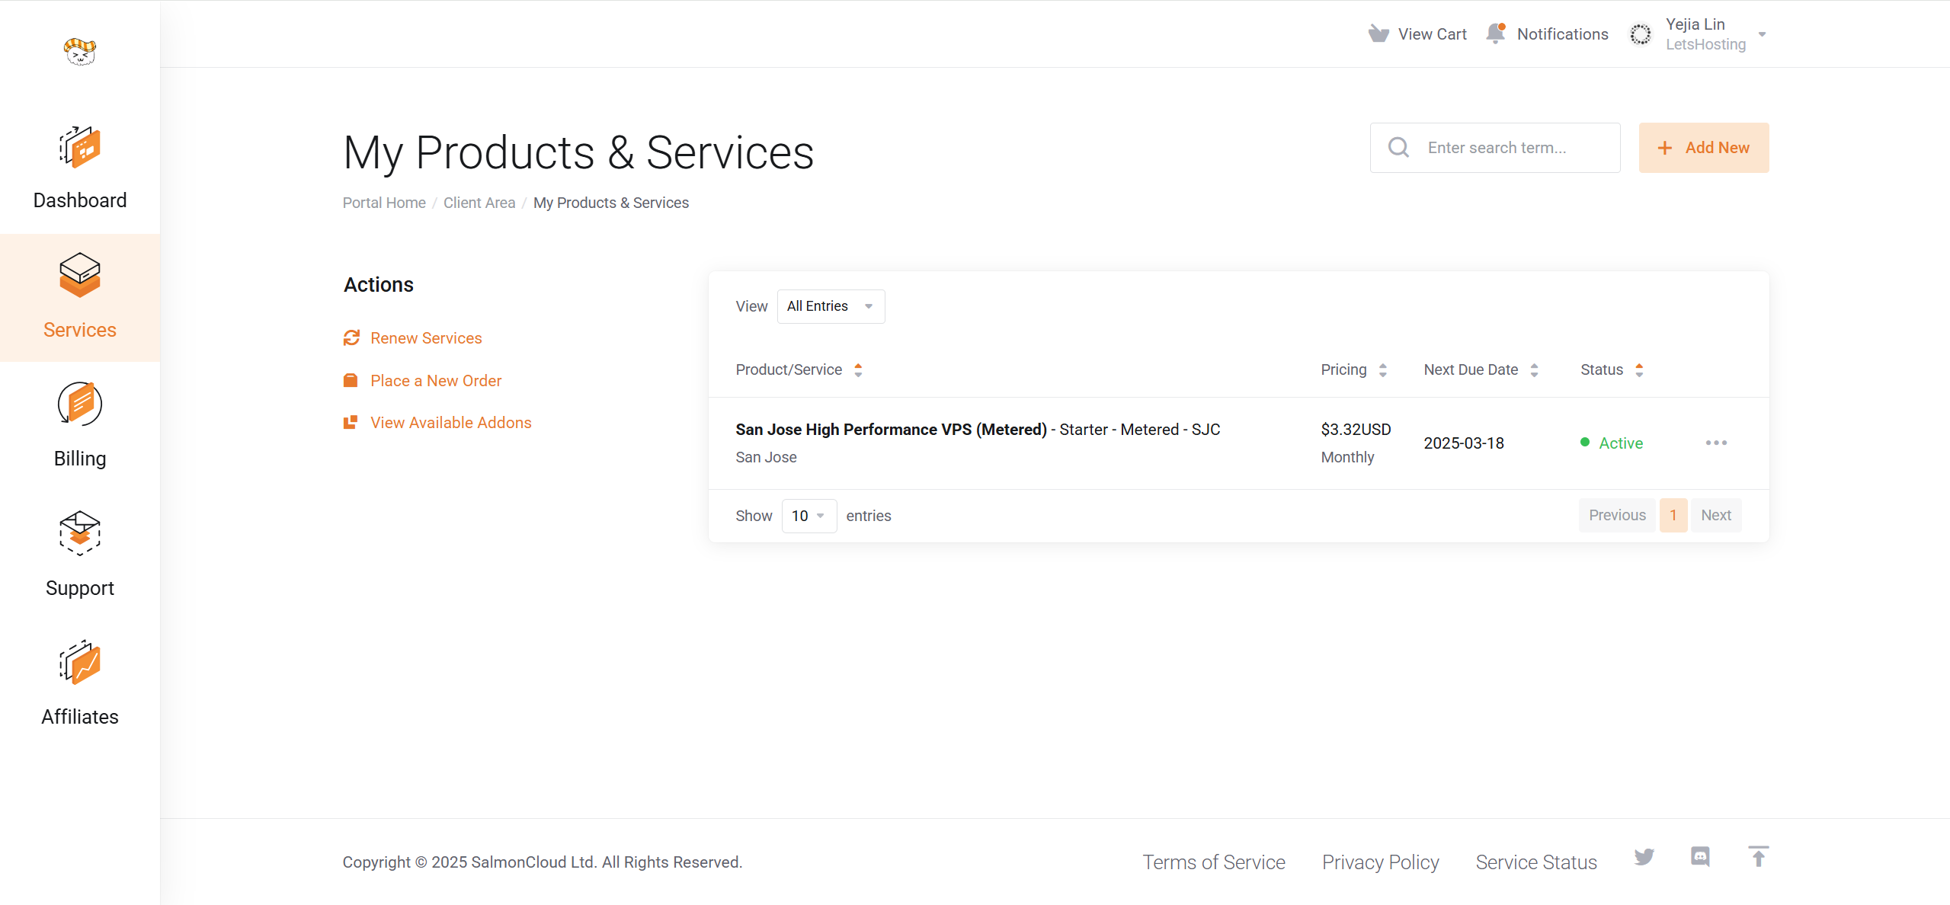Open the three-dot menu for VPS service
The image size is (1950, 905).
tap(1716, 443)
